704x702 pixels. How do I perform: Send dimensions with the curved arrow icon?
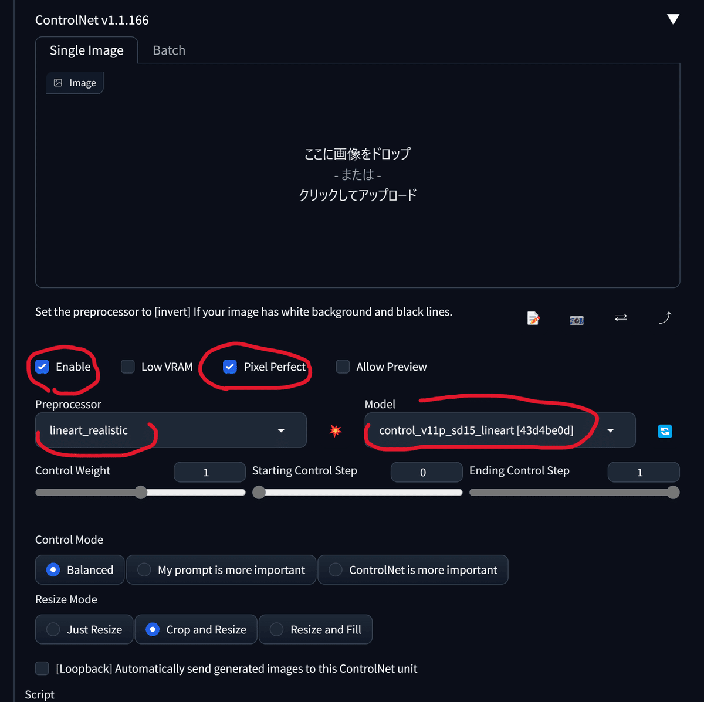coord(665,317)
